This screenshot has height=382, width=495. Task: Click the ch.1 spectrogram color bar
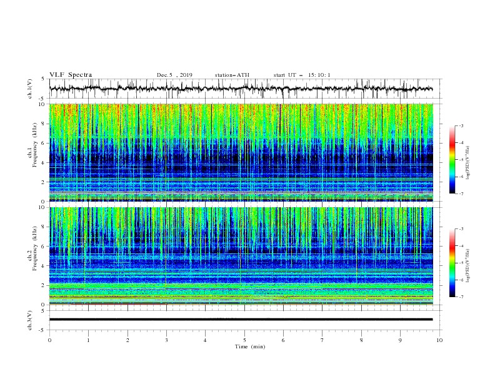[x=452, y=160]
